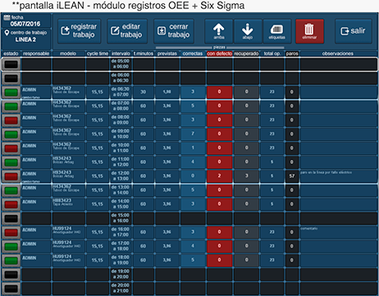
Task: Click the green status light for 17:00 to 18:00
Action: coord(11,247)
